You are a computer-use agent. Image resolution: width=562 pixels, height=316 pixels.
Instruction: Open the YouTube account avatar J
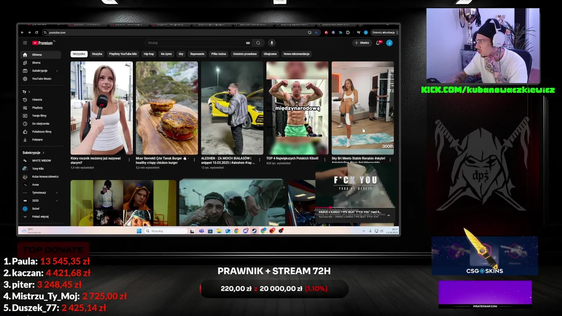389,43
